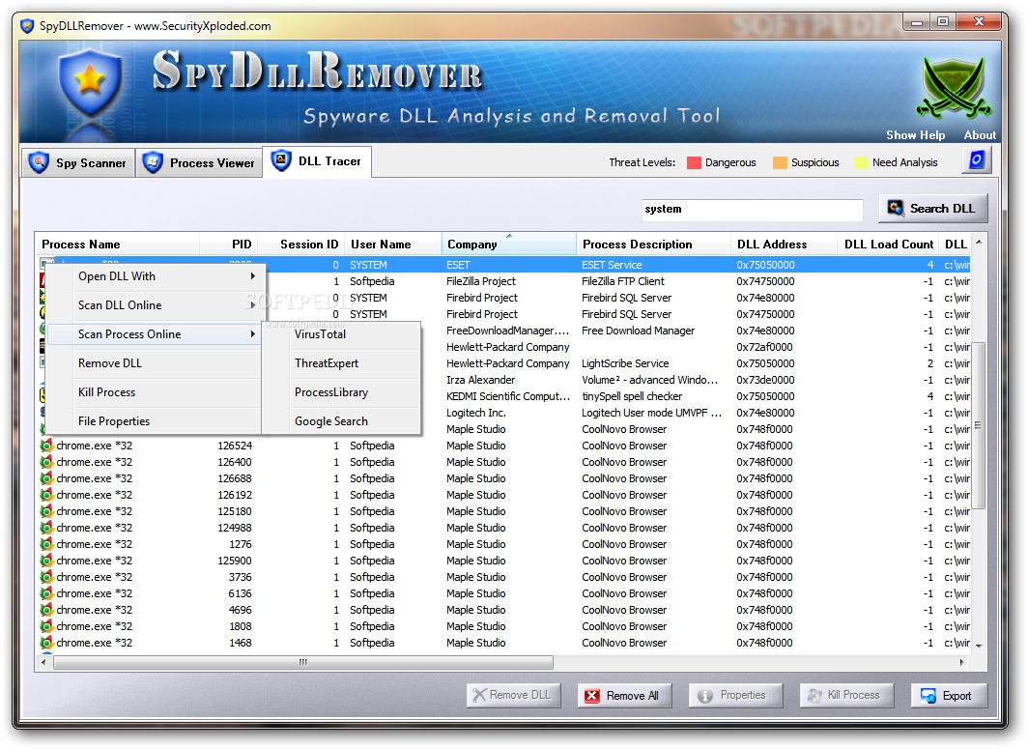Sort by DLL Address column header
Viewport: 1028px width, 749px height.
[x=784, y=245]
